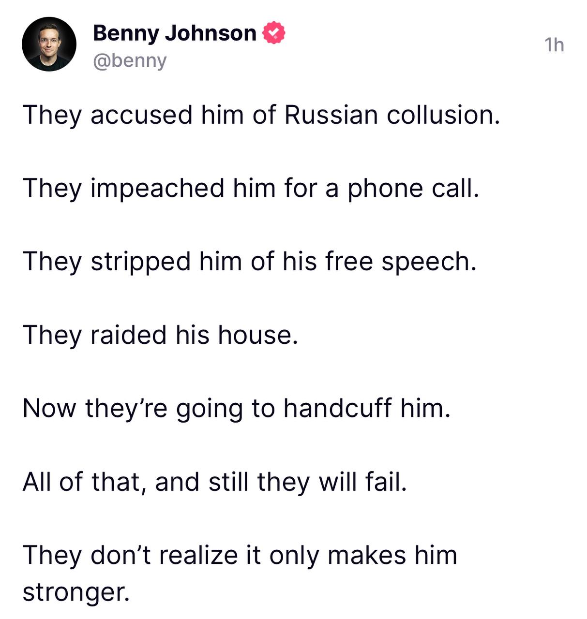The image size is (587, 619).
Task: Click the word "impeached" in the post
Action: tap(157, 188)
